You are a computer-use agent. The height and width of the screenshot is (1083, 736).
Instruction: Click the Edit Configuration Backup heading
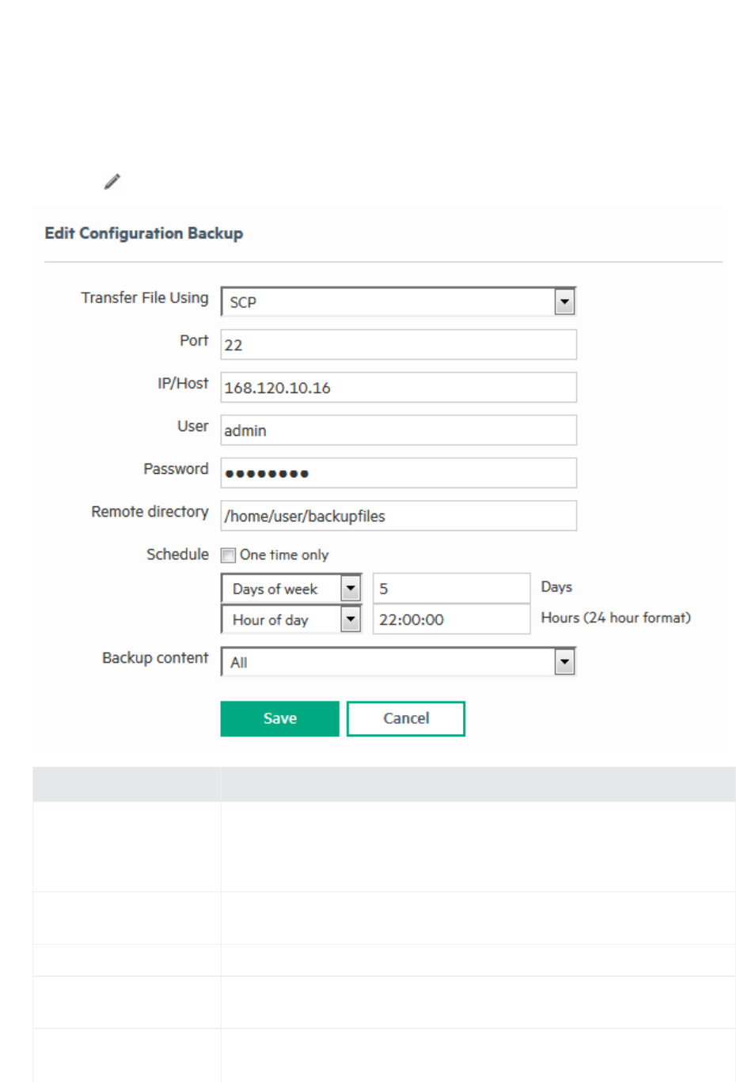(x=144, y=233)
